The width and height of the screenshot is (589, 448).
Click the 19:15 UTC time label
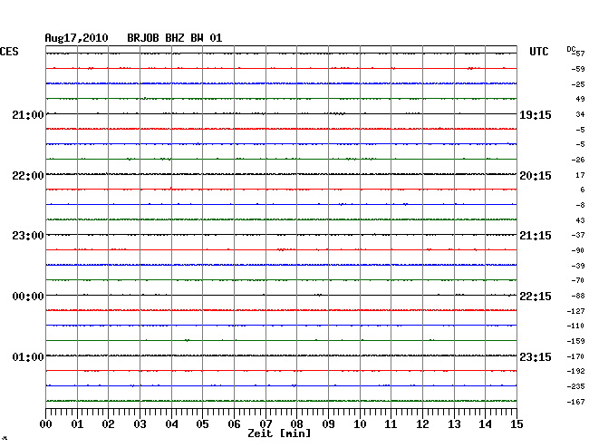pyautogui.click(x=536, y=115)
